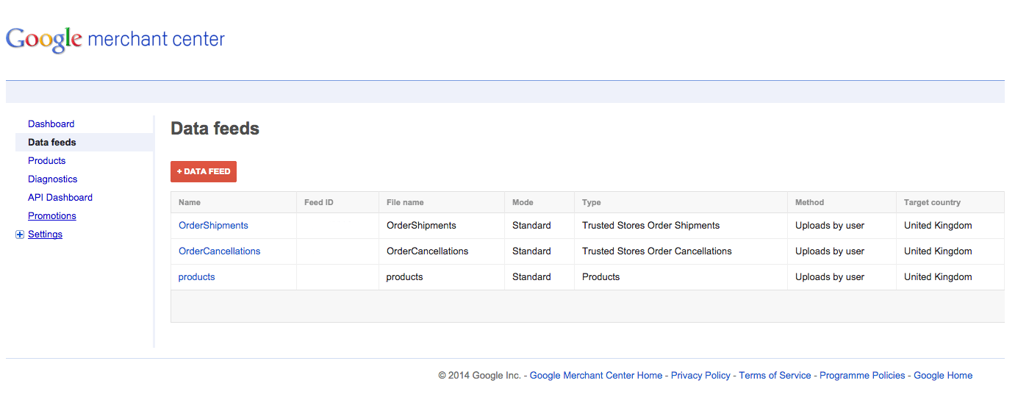The image size is (1029, 397).
Task: Open the API Dashboard page
Action: coord(60,198)
